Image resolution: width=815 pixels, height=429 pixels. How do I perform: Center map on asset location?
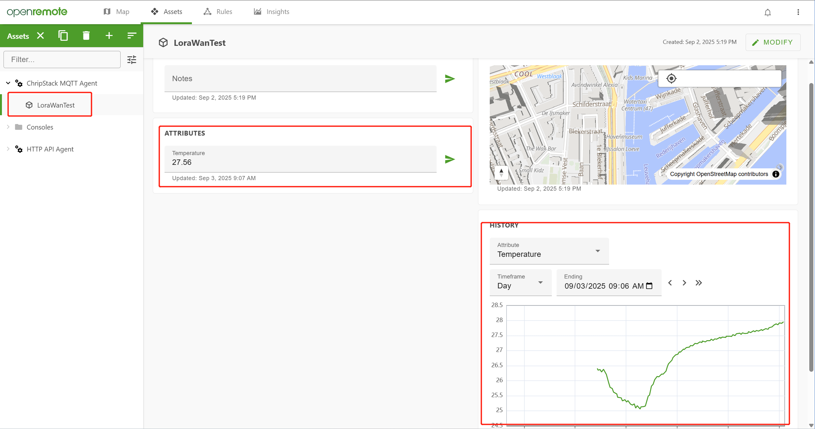pos(671,78)
